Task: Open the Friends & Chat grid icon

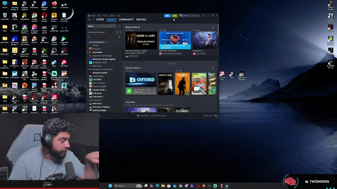Action: pyautogui.click(x=216, y=115)
